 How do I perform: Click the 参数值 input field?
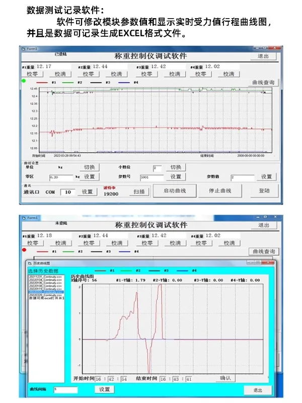pyautogui.click(x=243, y=178)
